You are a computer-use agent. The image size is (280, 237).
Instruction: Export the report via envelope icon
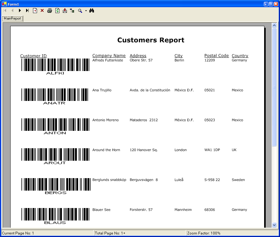click(x=65, y=11)
